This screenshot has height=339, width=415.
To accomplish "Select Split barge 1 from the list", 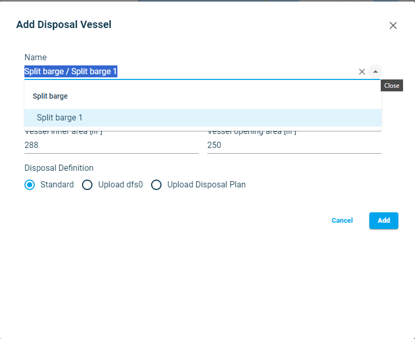I will [x=60, y=118].
